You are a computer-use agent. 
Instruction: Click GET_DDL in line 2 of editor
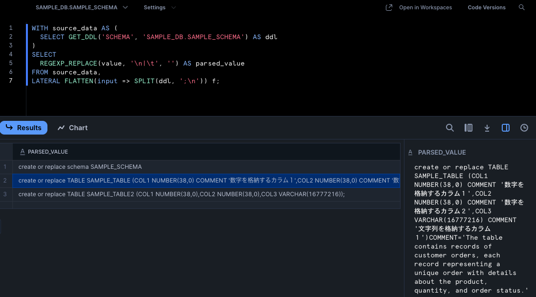[83, 37]
